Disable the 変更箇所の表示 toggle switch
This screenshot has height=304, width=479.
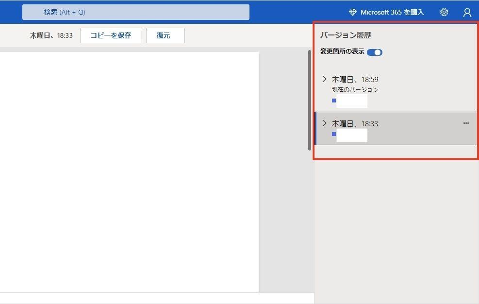(374, 52)
